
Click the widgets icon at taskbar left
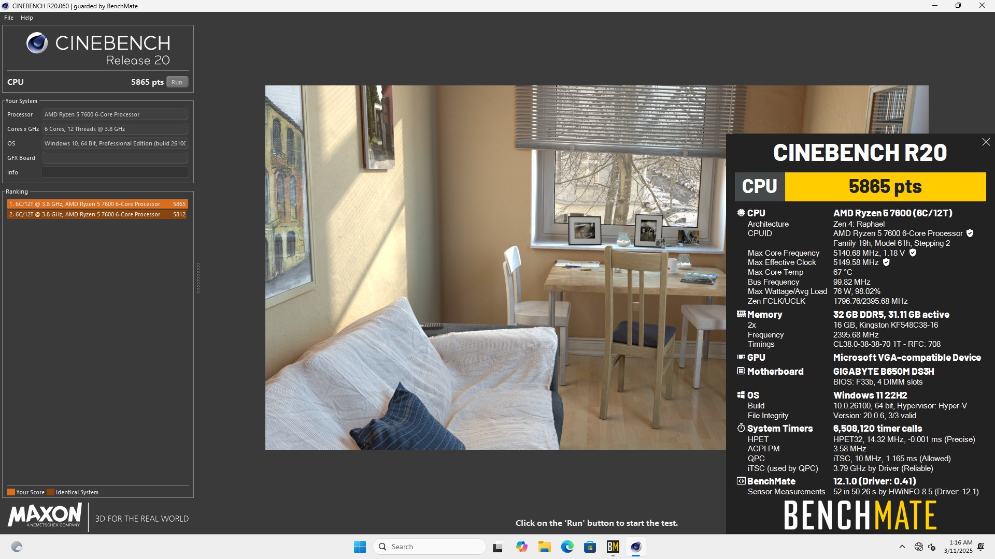pos(17,547)
